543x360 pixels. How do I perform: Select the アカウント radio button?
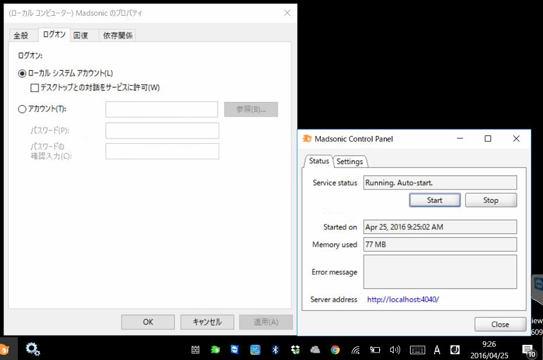coord(23,109)
